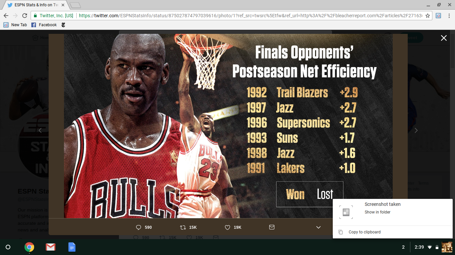
Task: Click the Wi-Fi status icon
Action: click(430, 247)
